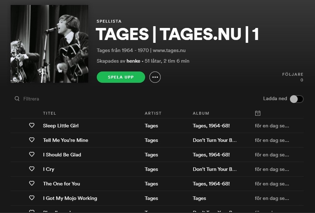Favorite The One for You track
Screen dimensions: 315x213
[32, 183]
